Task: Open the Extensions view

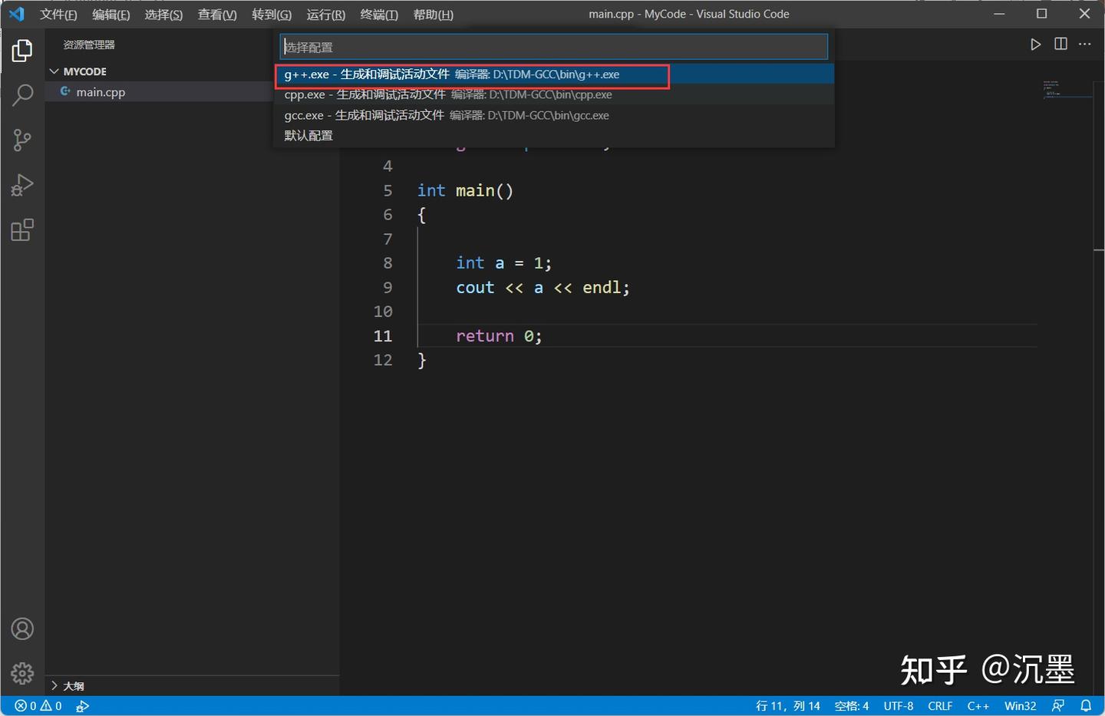Action: (x=22, y=229)
